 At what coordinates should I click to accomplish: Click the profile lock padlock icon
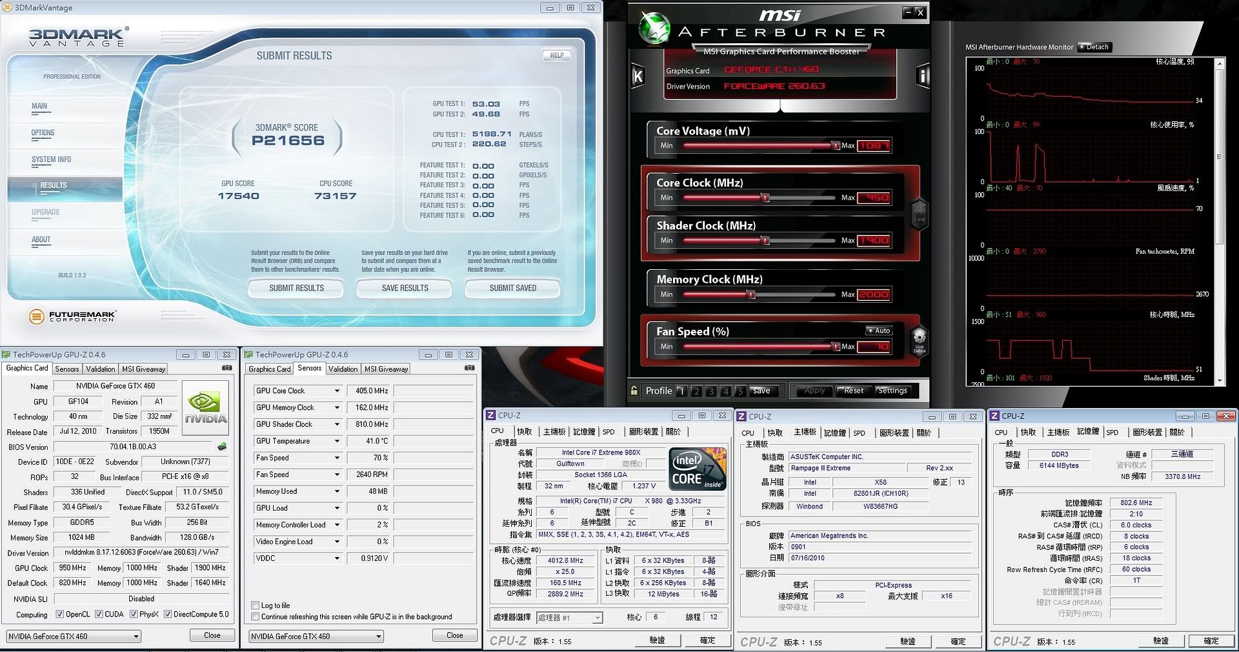tap(634, 391)
